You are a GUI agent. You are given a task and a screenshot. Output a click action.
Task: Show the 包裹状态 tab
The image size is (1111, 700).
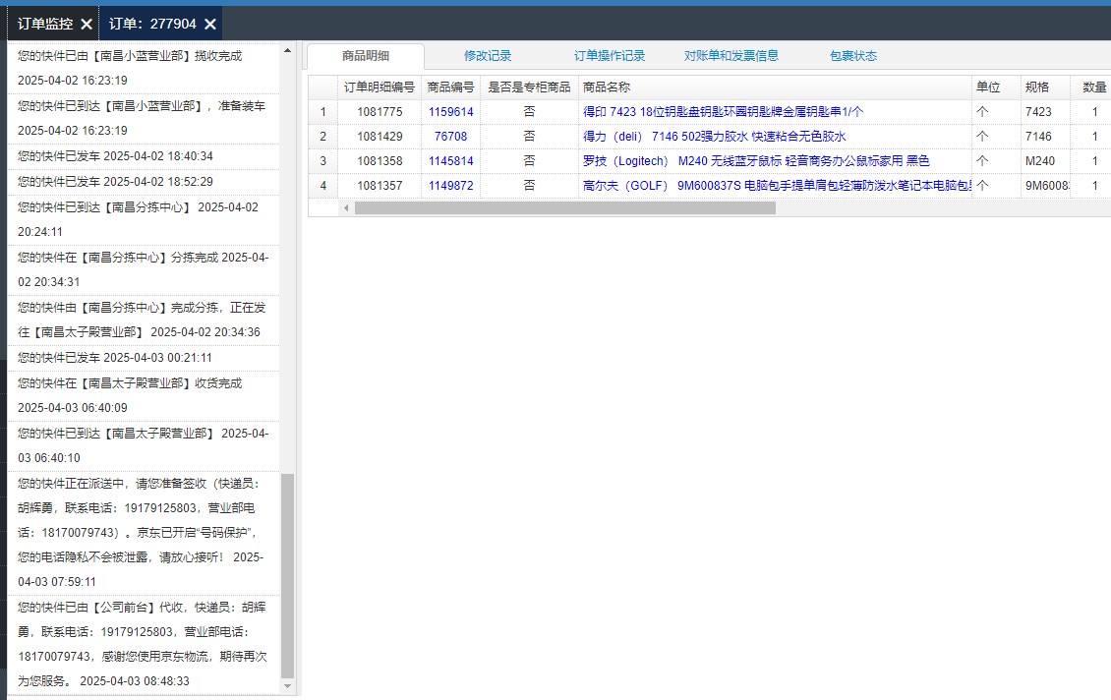[x=853, y=56]
